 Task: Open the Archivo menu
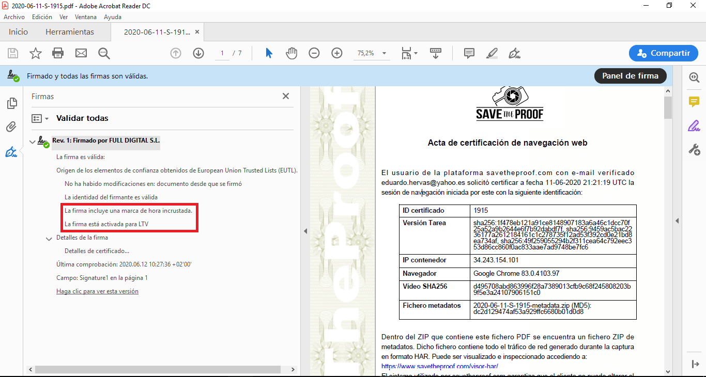coord(14,17)
